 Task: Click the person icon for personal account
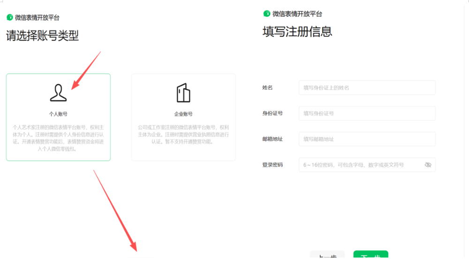(58, 93)
